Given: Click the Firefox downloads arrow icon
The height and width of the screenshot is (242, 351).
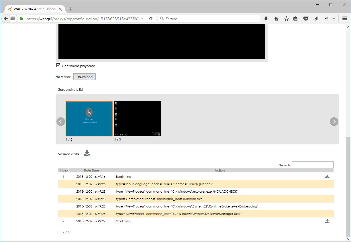Looking at the screenshot, I should [x=266, y=19].
